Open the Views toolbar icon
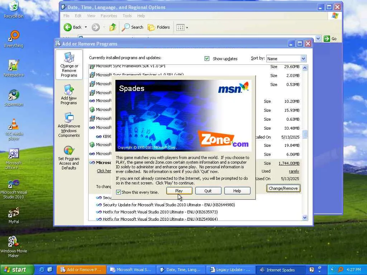The image size is (367, 275). [x=180, y=27]
